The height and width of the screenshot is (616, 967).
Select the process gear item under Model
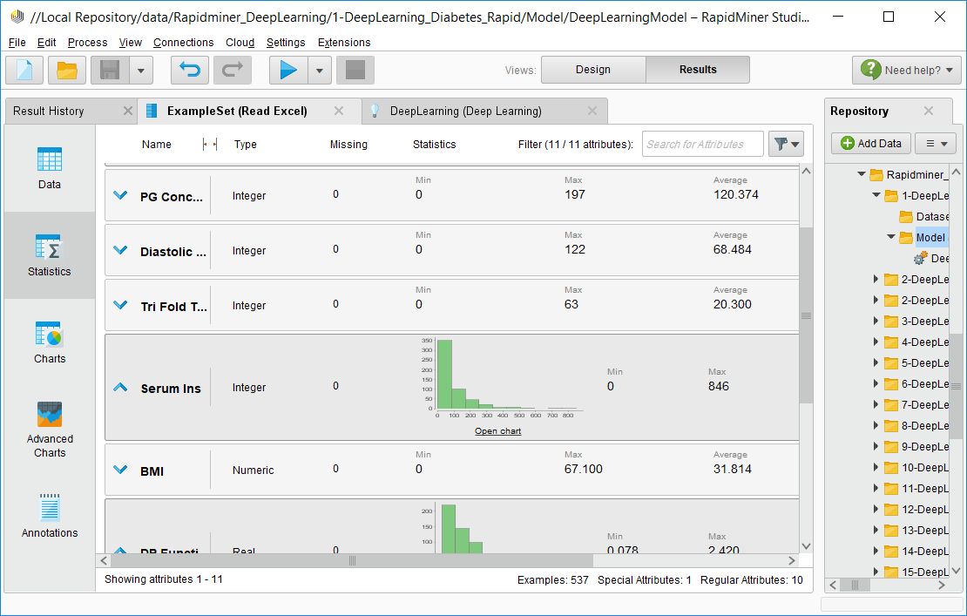(x=930, y=259)
